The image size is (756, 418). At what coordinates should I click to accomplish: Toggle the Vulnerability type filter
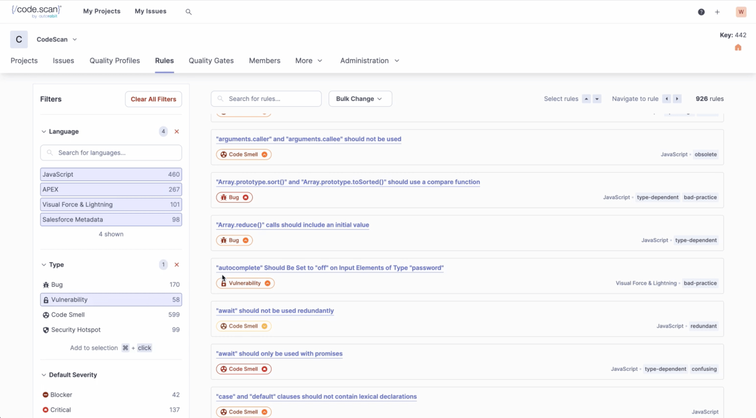(x=111, y=299)
